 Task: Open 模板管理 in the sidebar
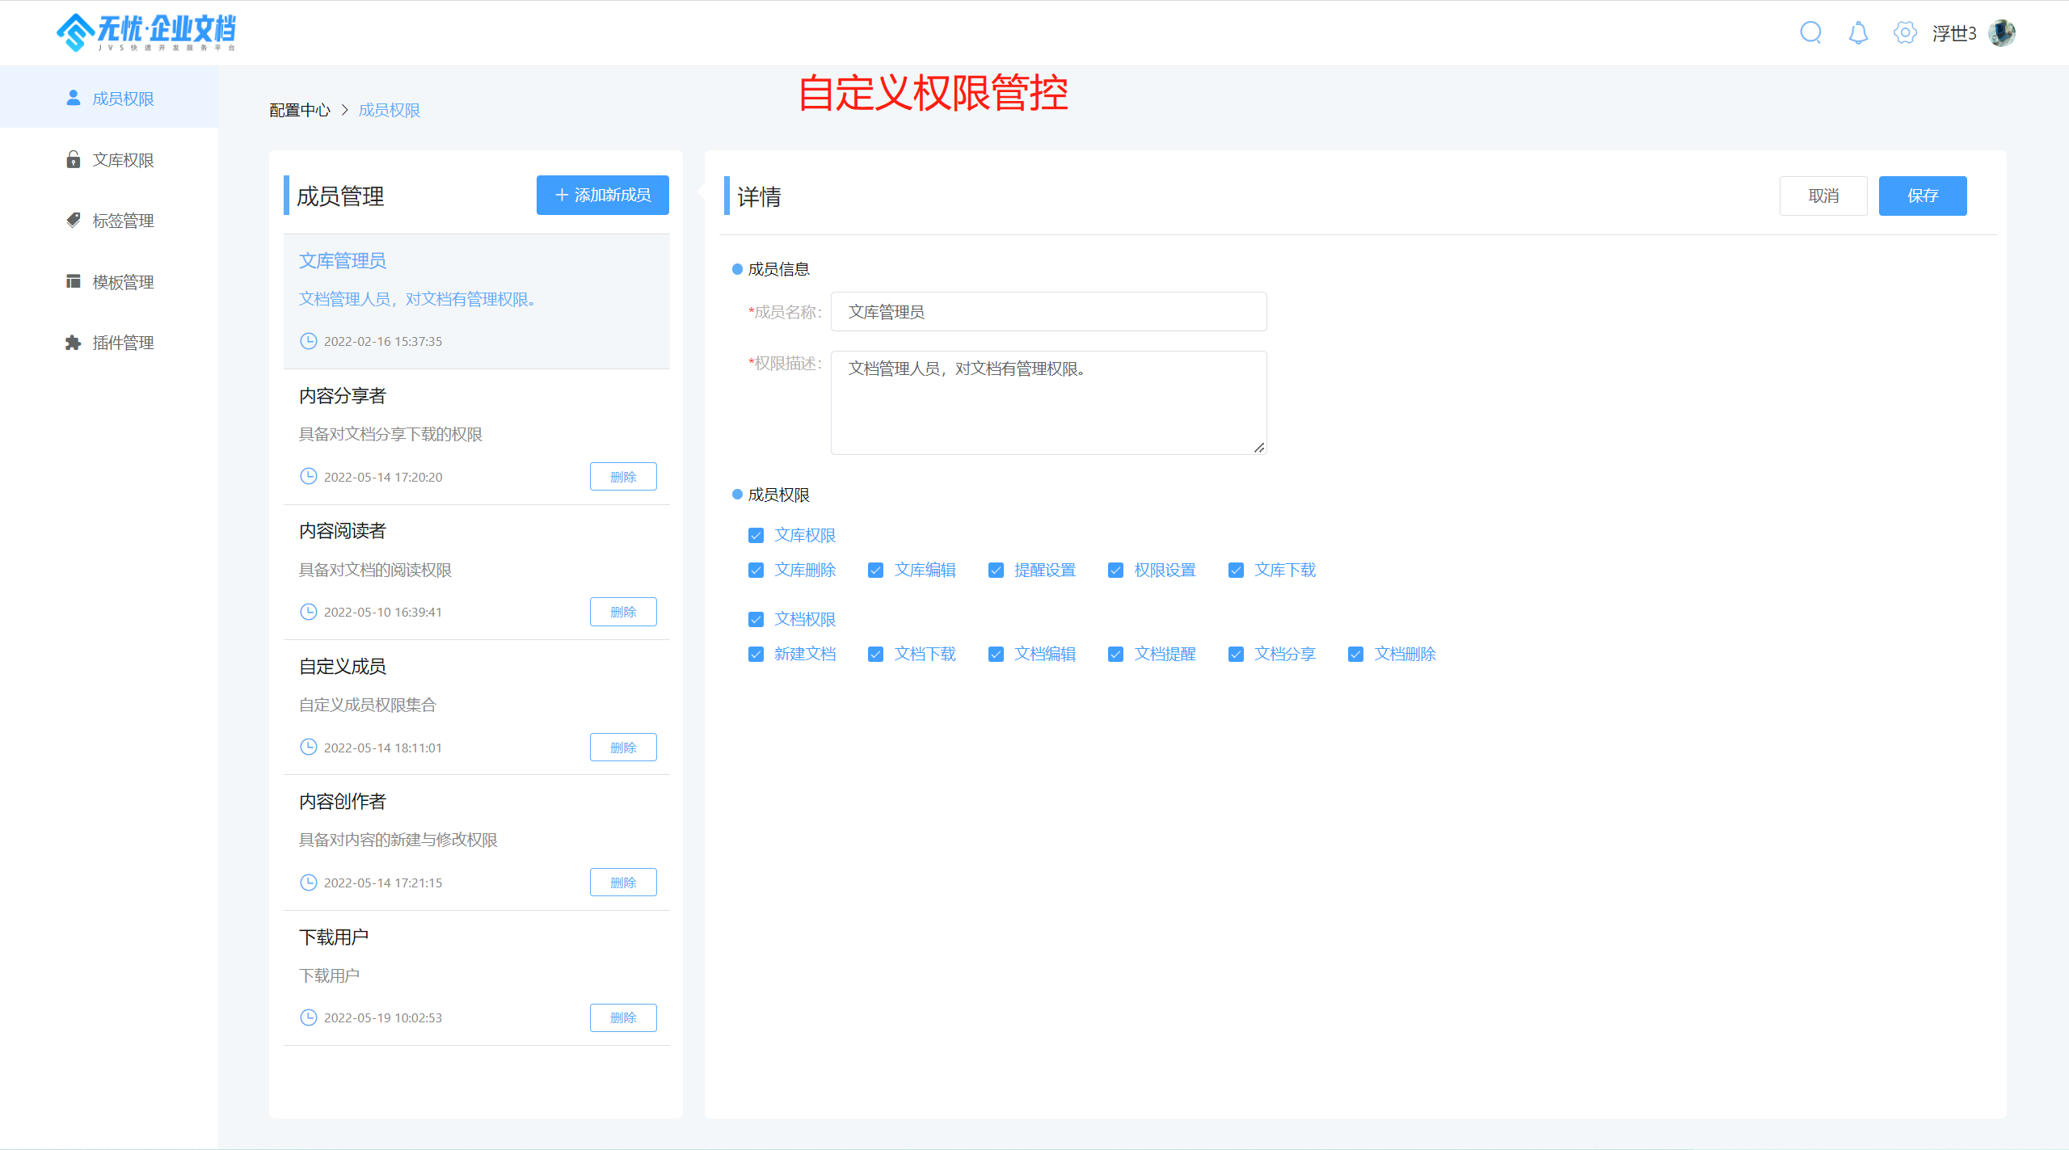(123, 282)
